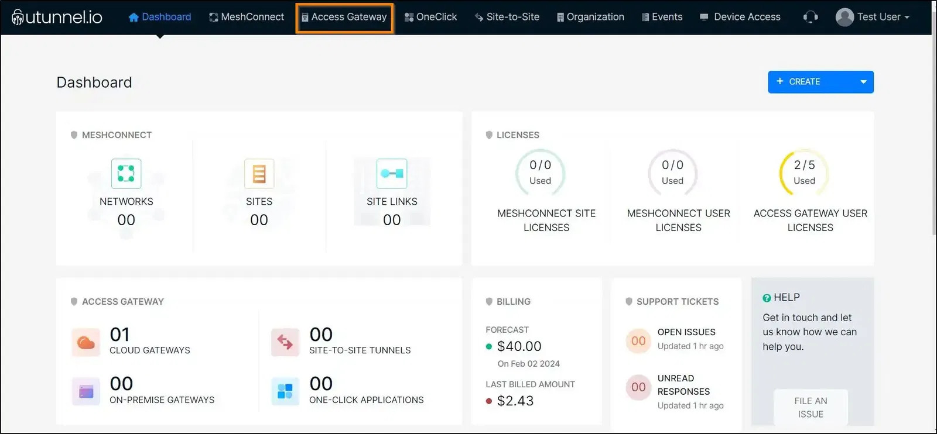The width and height of the screenshot is (937, 434).
Task: Click the Organization building nav icon
Action: click(x=560, y=18)
